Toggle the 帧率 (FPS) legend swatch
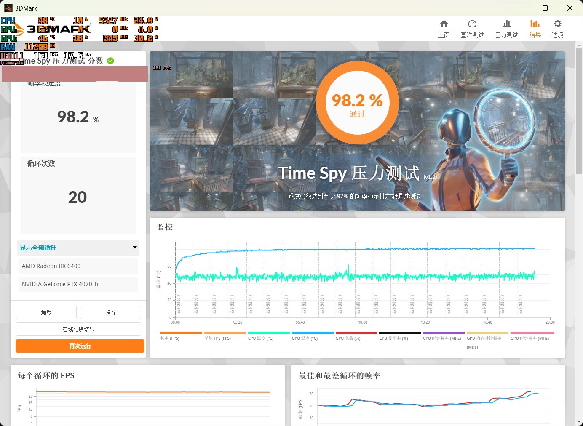Image resolution: width=583 pixels, height=426 pixels. point(181,333)
